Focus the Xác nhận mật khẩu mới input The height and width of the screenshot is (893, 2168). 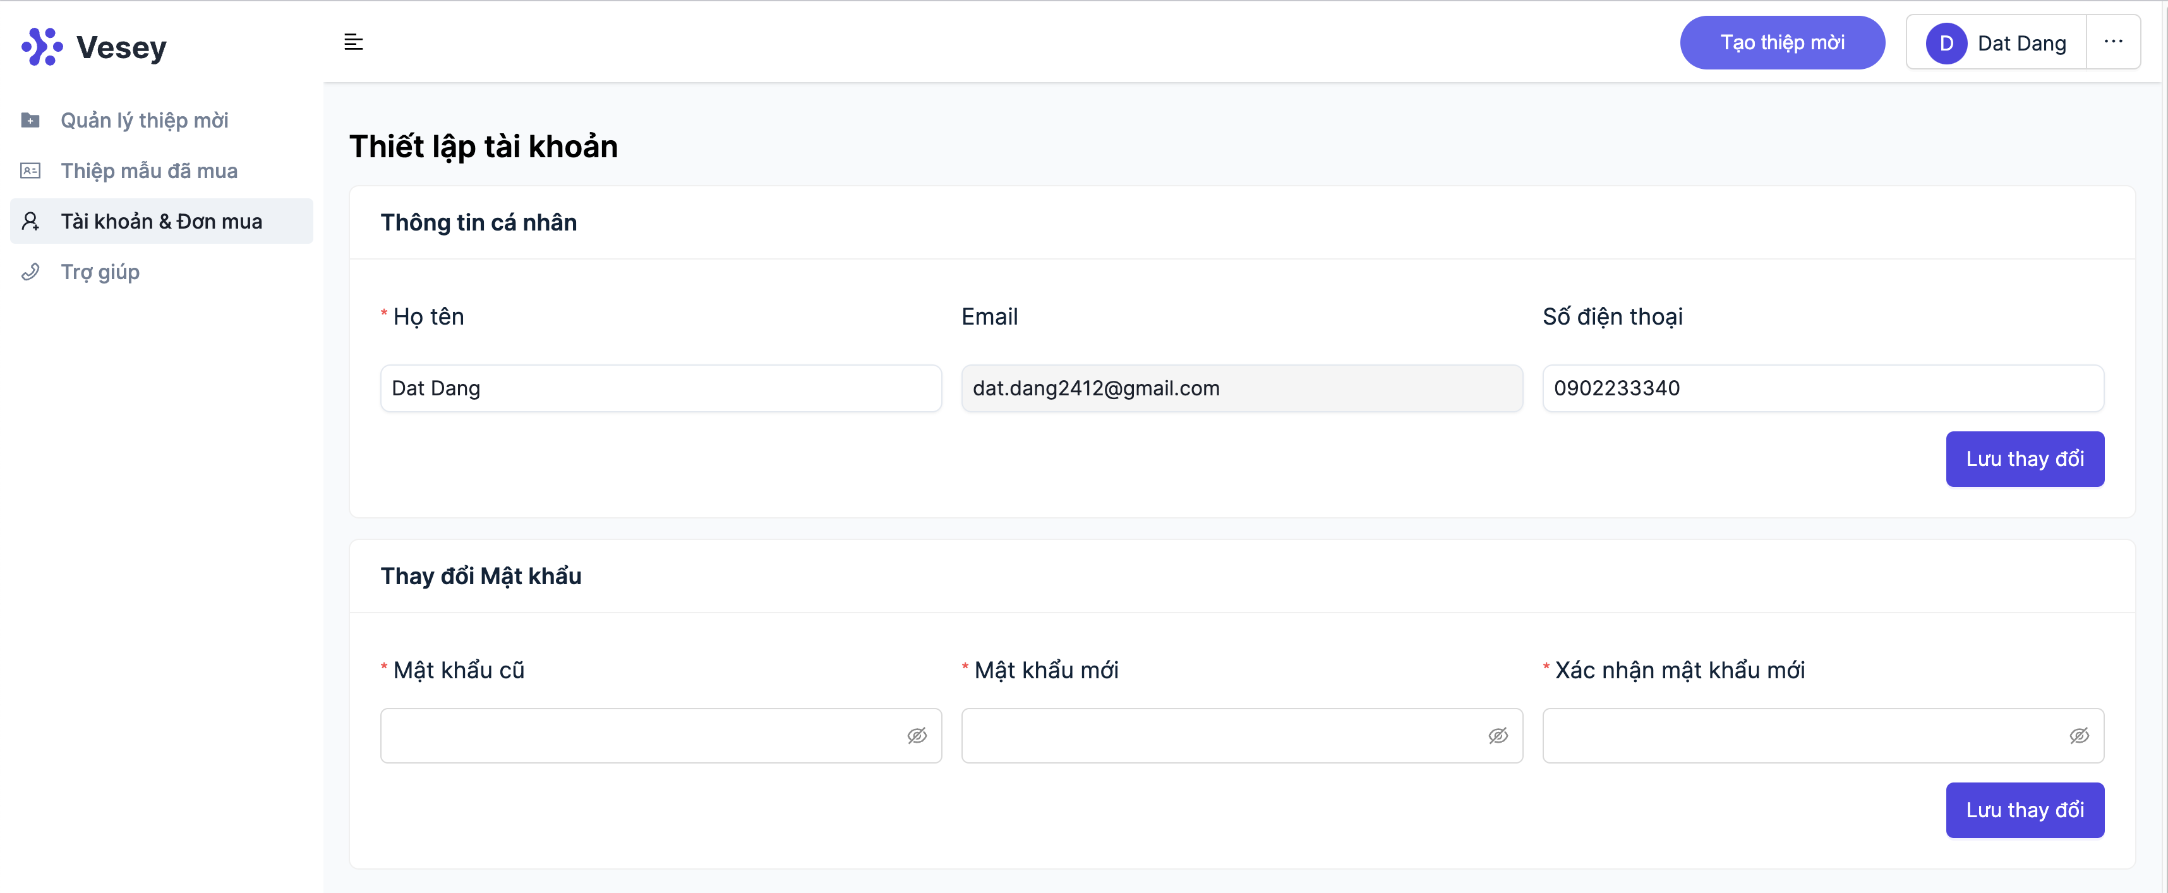coord(1823,736)
